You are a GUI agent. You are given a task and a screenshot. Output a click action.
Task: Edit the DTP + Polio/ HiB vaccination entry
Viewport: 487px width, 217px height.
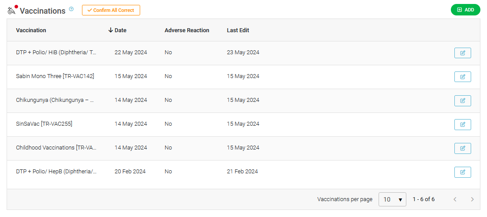462,53
